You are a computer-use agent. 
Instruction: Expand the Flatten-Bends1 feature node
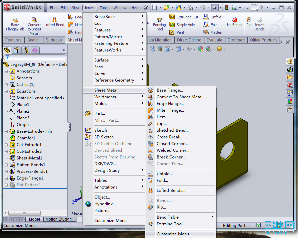point(6,165)
